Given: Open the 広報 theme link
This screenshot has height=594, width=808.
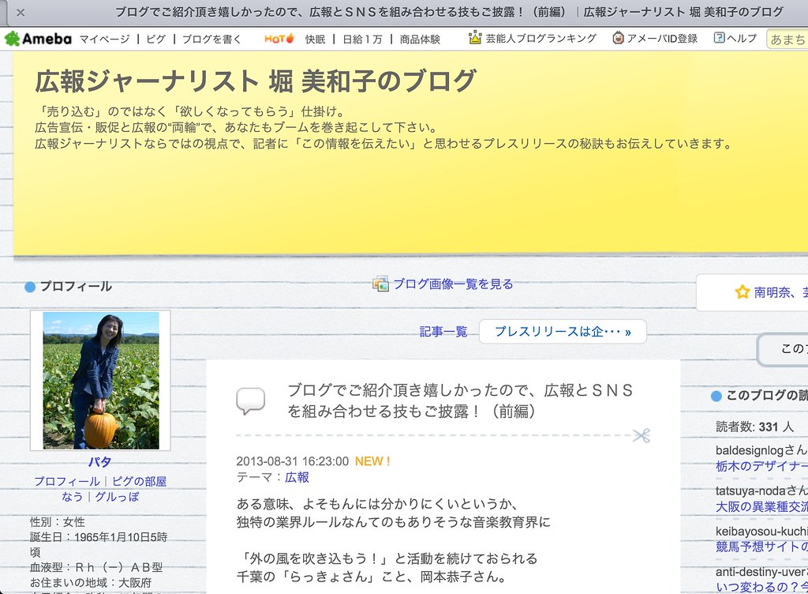Looking at the screenshot, I should pyautogui.click(x=297, y=477).
